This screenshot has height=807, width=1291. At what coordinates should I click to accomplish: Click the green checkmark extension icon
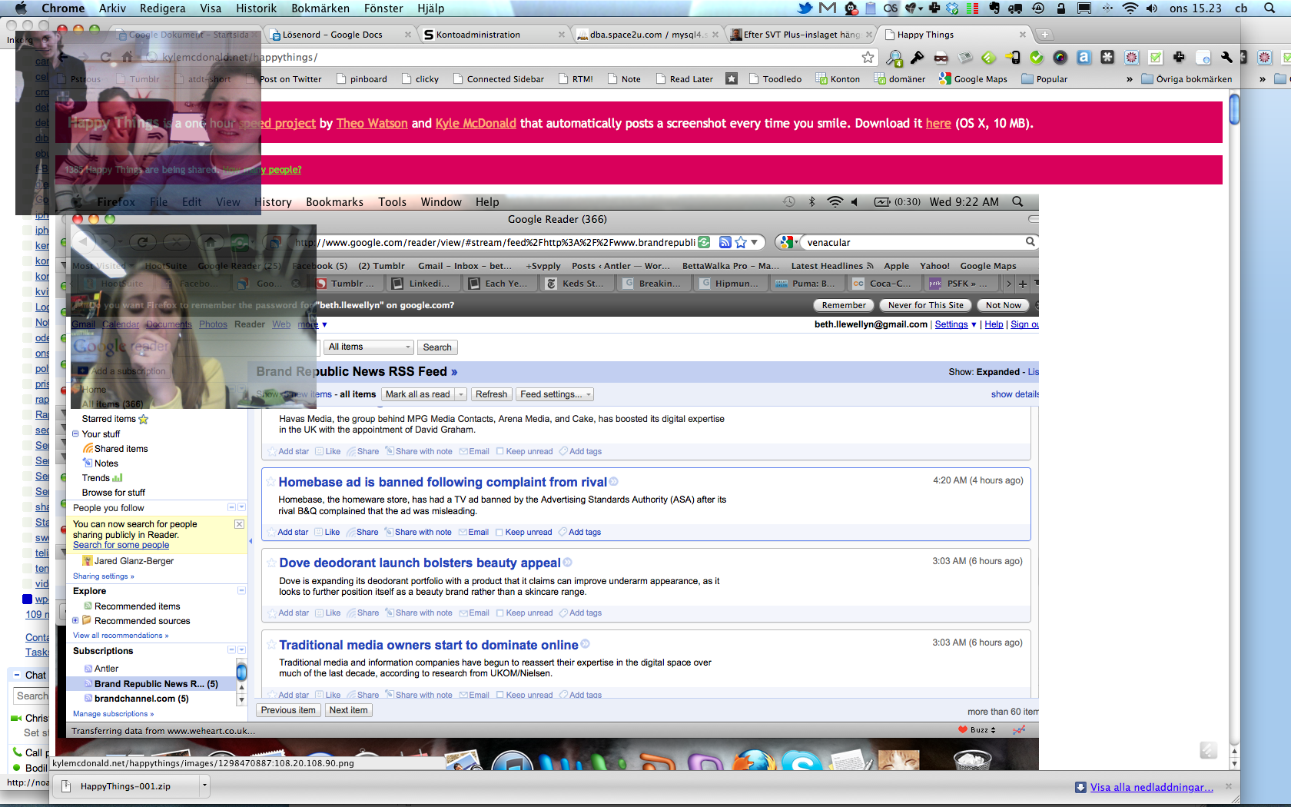(1037, 58)
